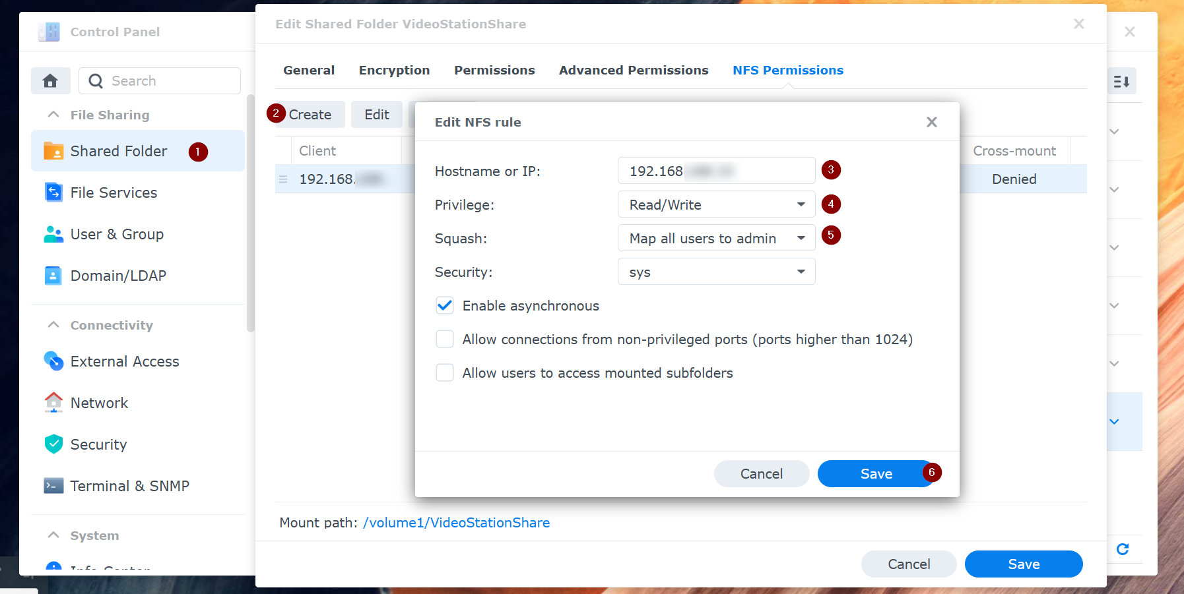Open File Services in sidebar
This screenshot has width=1184, height=594.
click(x=138, y=193)
